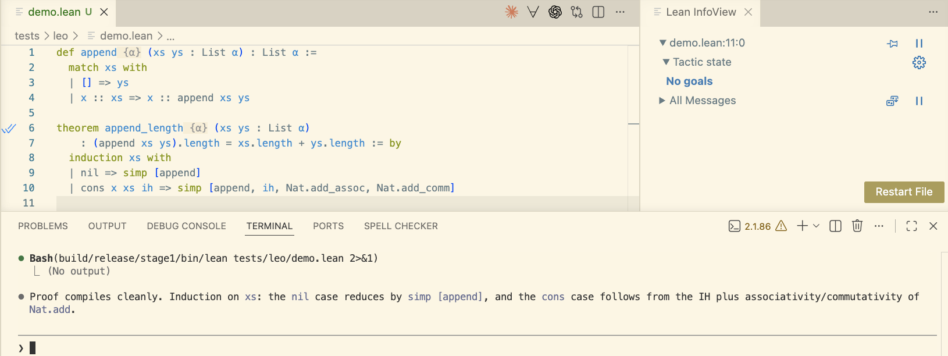The image size is (948, 356).
Task: Pin the demo.lean:11:0 position in InfoView
Action: (x=892, y=44)
